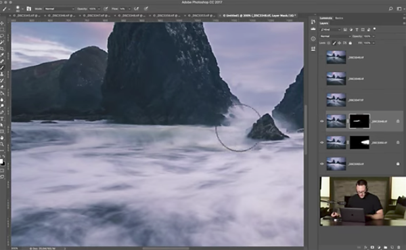Toggle visibility of the bottom layer
Viewport: 406px width, 250px height.
pyautogui.click(x=322, y=164)
